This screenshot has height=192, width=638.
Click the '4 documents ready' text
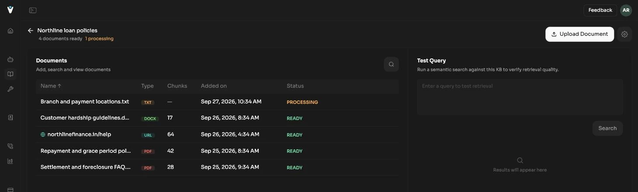tap(60, 39)
